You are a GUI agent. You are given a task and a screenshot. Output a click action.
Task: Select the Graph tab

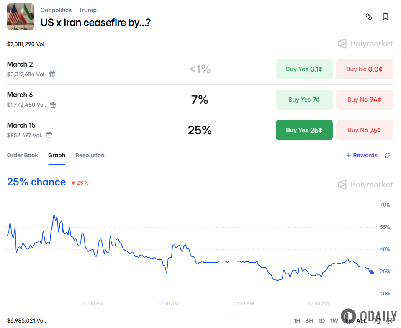[57, 155]
